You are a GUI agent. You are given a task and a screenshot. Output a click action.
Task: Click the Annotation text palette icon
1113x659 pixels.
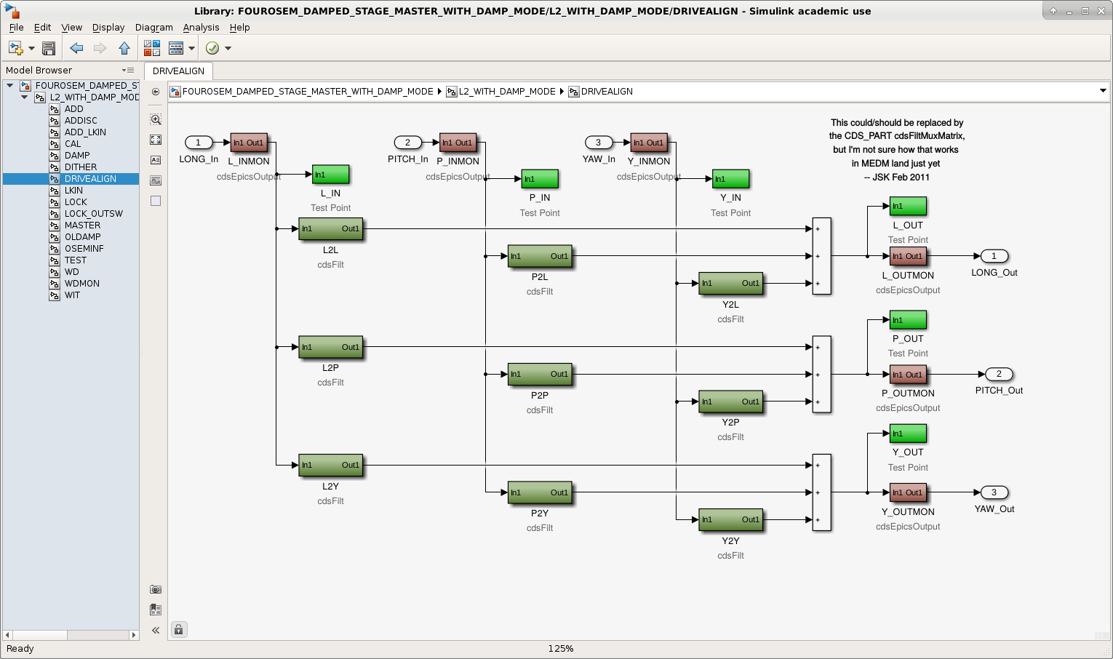156,160
